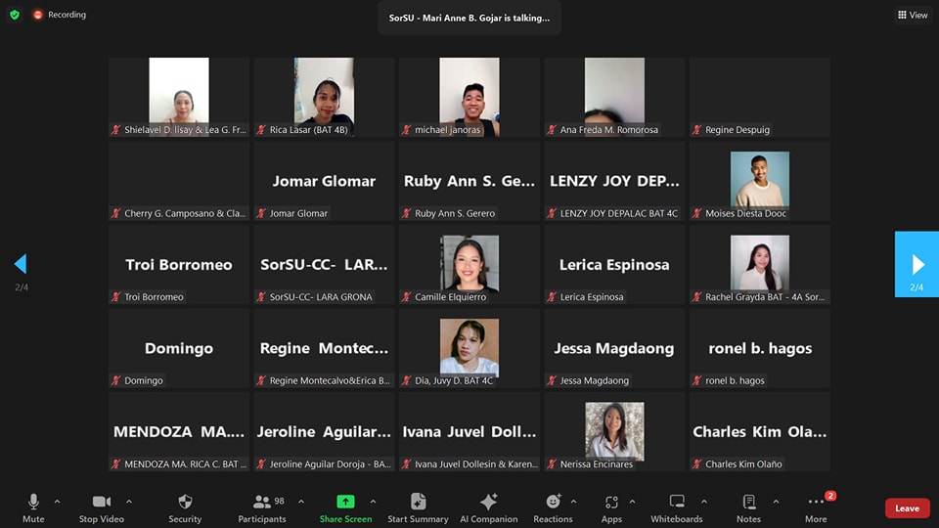
Task: Expand video options arrow beside Stop Video
Action: point(129,502)
